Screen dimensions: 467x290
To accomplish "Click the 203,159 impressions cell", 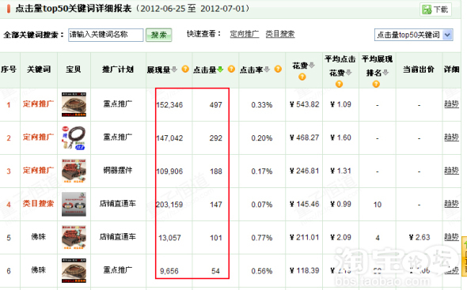I will click(169, 205).
